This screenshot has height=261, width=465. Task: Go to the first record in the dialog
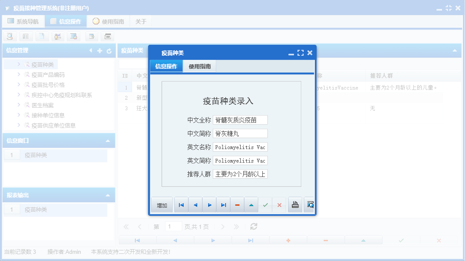[x=181, y=204]
